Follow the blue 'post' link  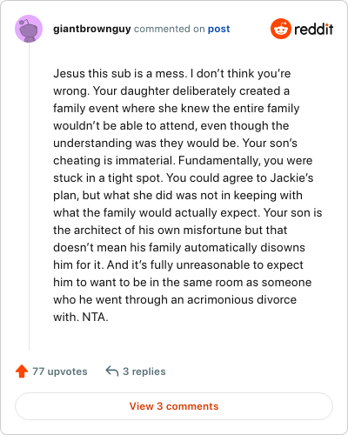tap(218, 29)
